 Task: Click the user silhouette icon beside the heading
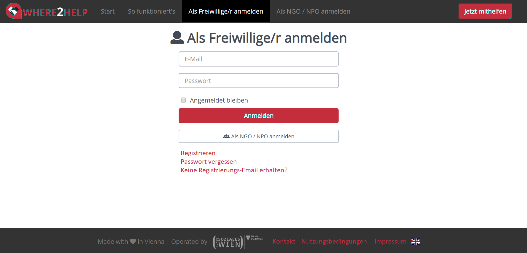pyautogui.click(x=177, y=38)
